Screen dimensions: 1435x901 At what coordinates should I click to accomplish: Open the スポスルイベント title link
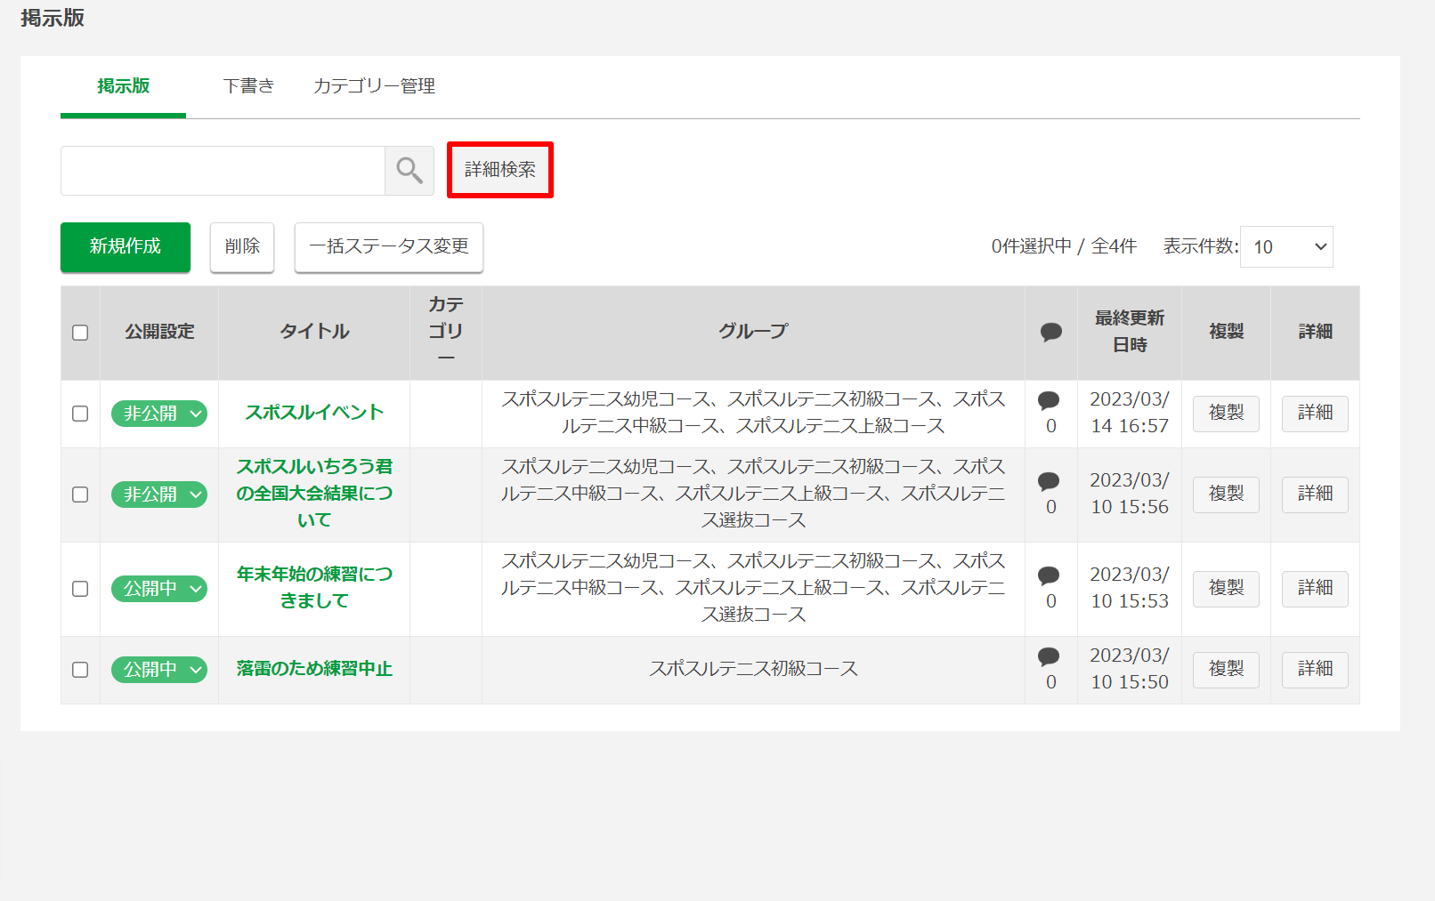tap(314, 413)
